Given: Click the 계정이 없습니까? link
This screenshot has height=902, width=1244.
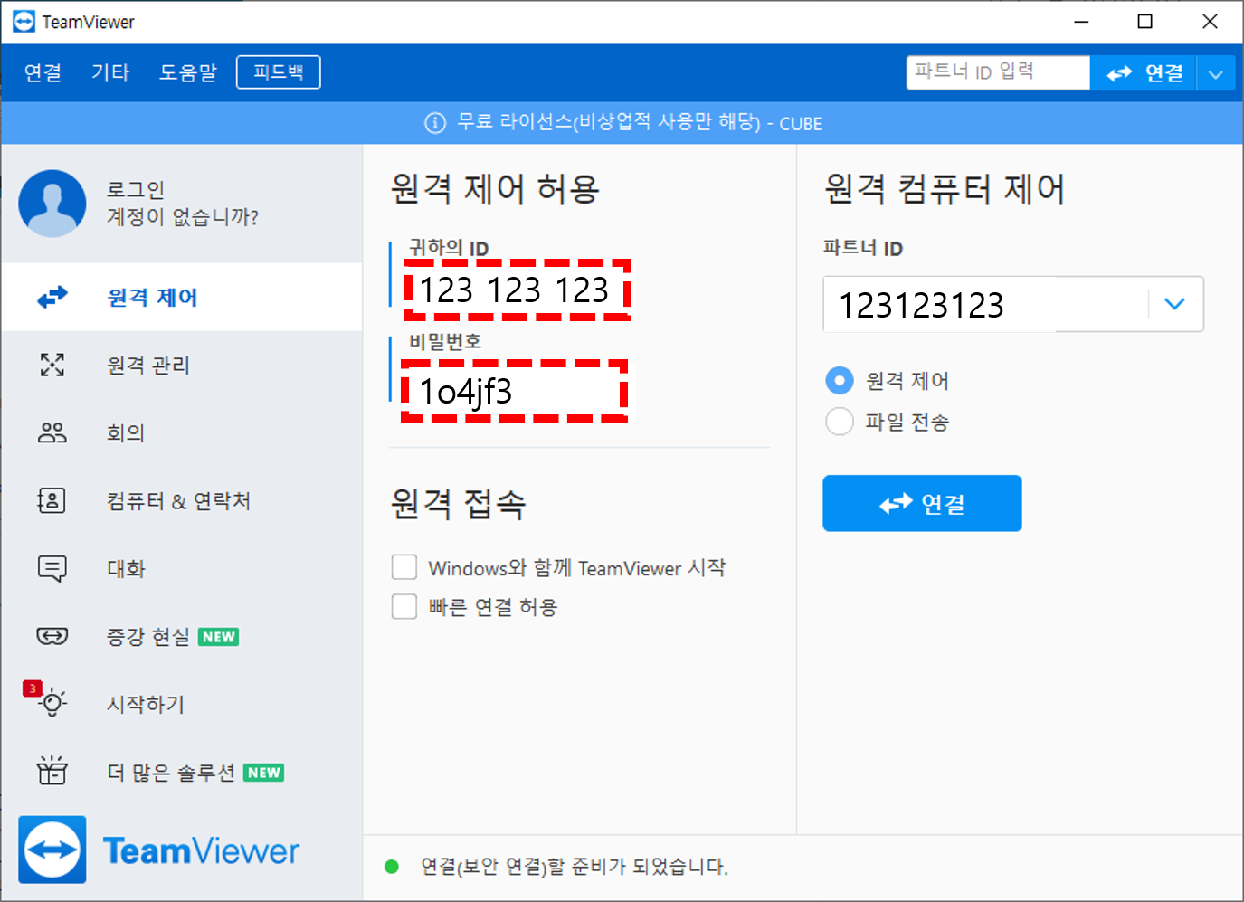Looking at the screenshot, I should 183,217.
